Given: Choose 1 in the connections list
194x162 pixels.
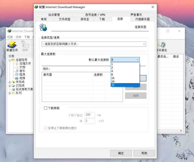Looking at the screenshot, I should 125,64.
